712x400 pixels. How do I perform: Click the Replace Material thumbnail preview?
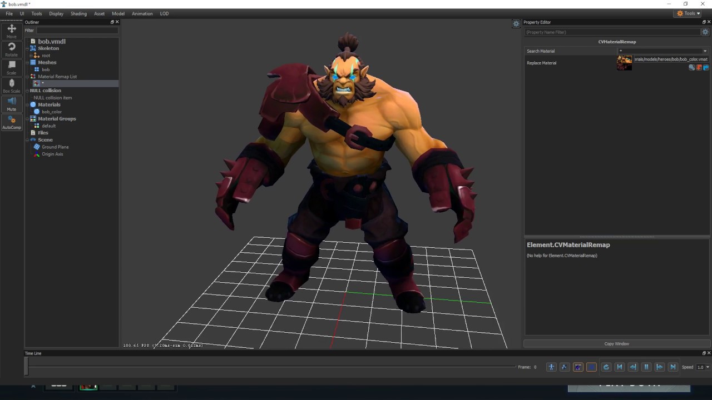tap(624, 63)
